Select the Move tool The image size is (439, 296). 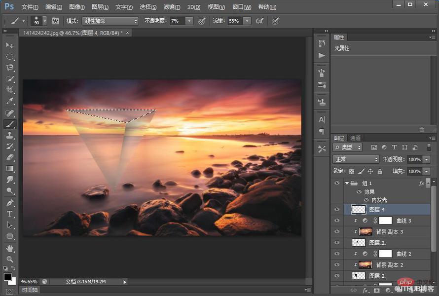tap(9, 45)
